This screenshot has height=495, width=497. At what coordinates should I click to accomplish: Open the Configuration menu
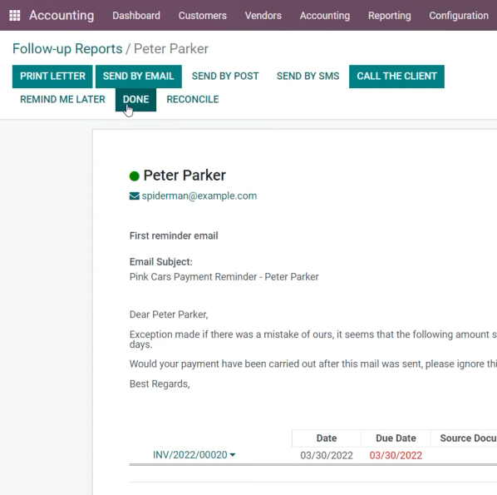459,16
